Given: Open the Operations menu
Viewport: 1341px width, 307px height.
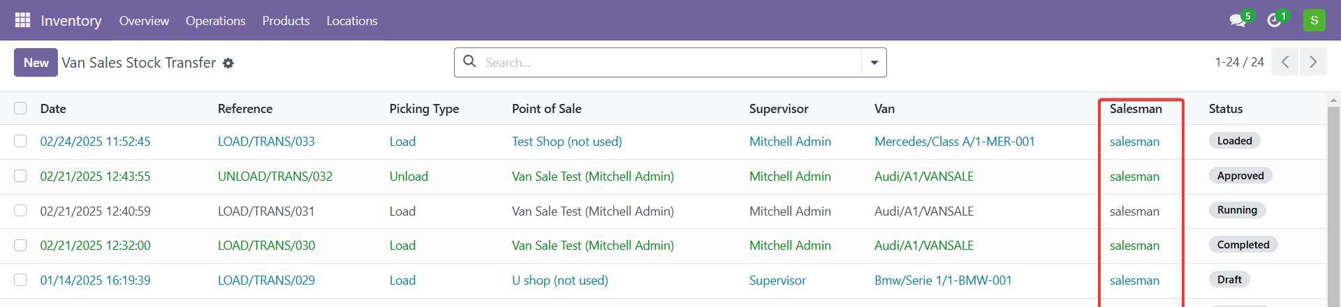Looking at the screenshot, I should (215, 21).
